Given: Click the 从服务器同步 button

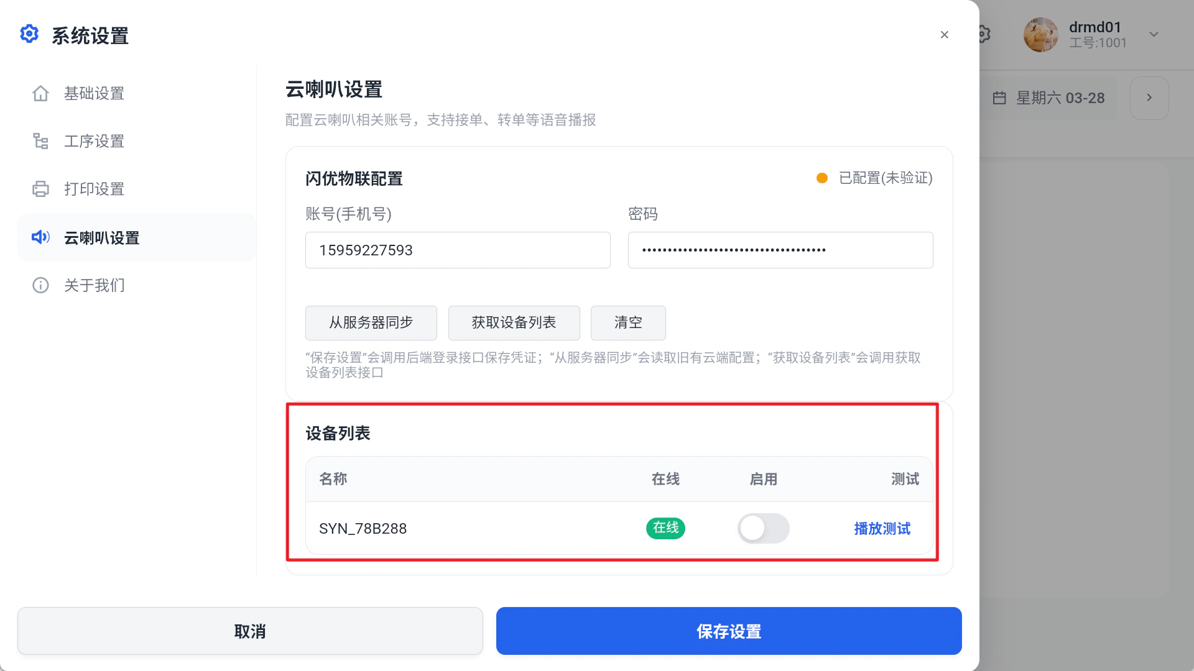Looking at the screenshot, I should pos(371,322).
